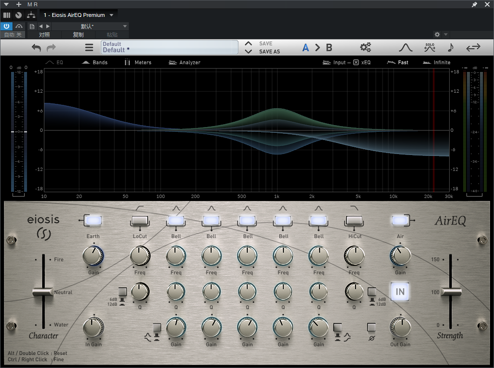Toggle the xEQ checkbox
494x368 pixels.
pos(356,62)
